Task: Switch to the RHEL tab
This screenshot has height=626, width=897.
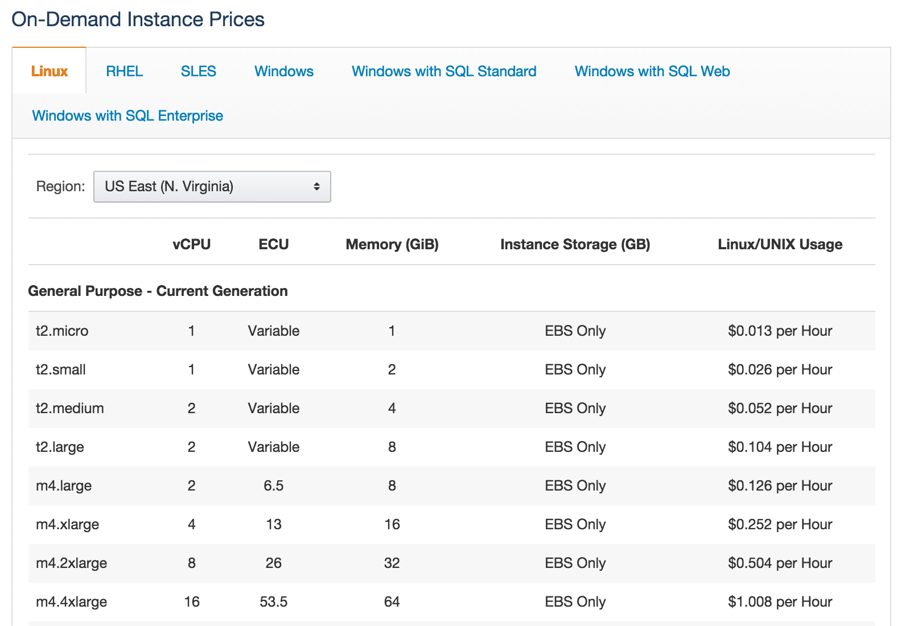Action: 124,71
